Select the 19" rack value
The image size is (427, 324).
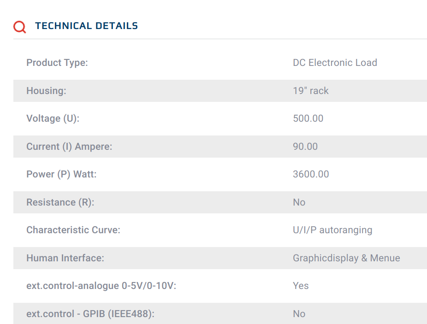(x=311, y=91)
